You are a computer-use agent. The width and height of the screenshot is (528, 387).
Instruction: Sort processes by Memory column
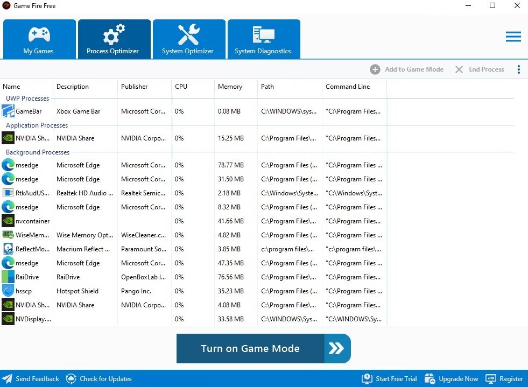236,87
